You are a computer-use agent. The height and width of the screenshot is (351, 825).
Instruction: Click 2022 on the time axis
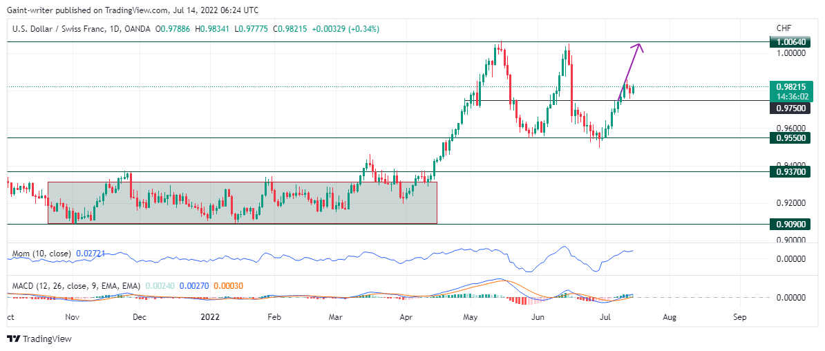[x=209, y=317]
